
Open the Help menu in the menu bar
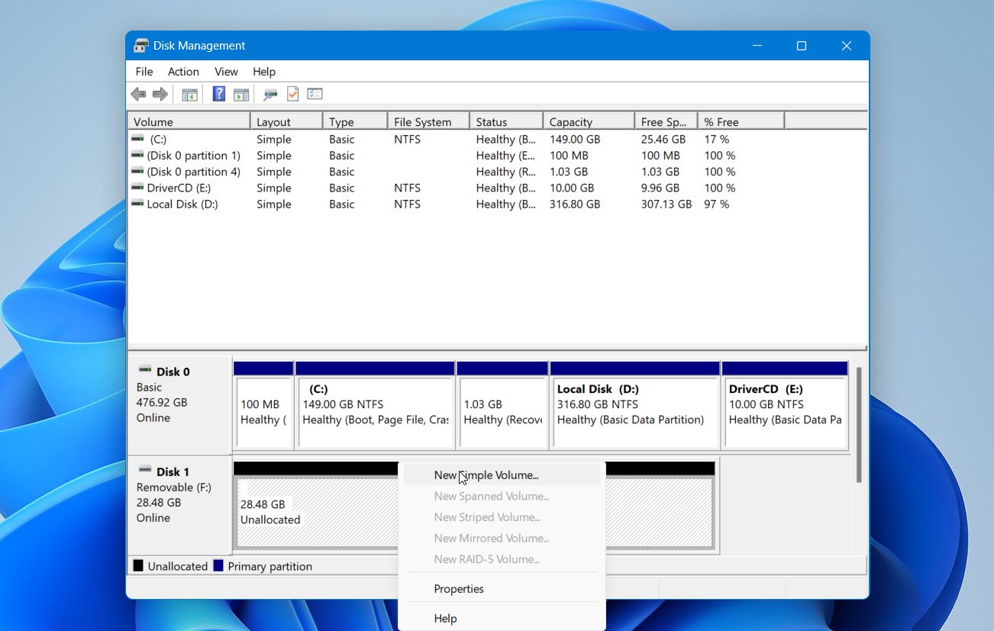[x=264, y=72]
